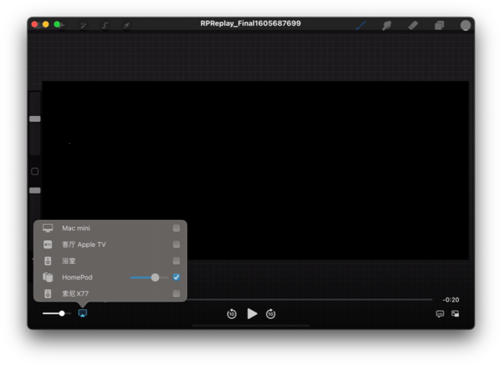The width and height of the screenshot is (502, 365).
Task: Click the lower opacity slider handle
Action: pyautogui.click(x=35, y=190)
